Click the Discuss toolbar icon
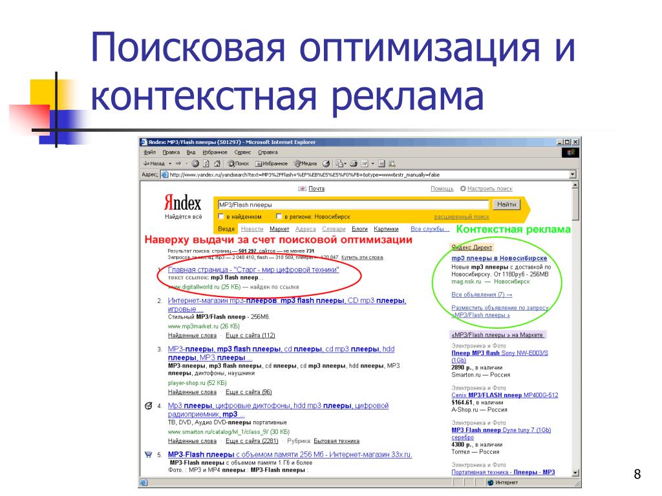This screenshot has height=496, width=662. [x=381, y=163]
